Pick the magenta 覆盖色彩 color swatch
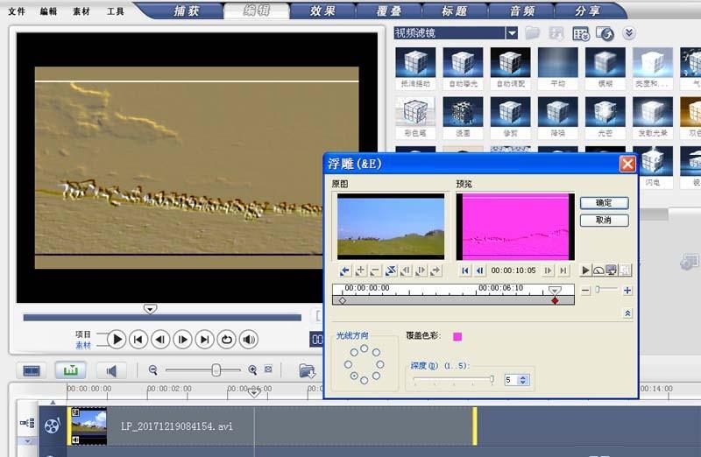Viewport: 701px width, 457px height. (457, 336)
